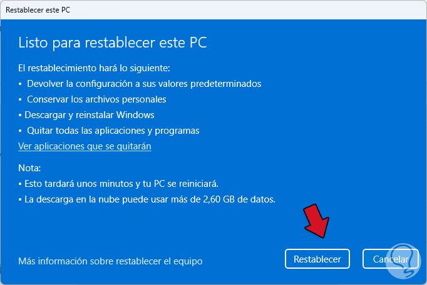Image resolution: width=427 pixels, height=285 pixels.
Task: Select the Descargar y reinstalar Windows bullet
Action: pyautogui.click(x=89, y=115)
